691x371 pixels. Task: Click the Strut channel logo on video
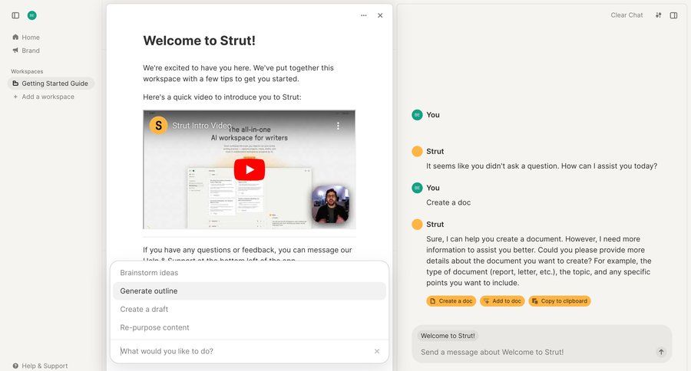pyautogui.click(x=158, y=126)
